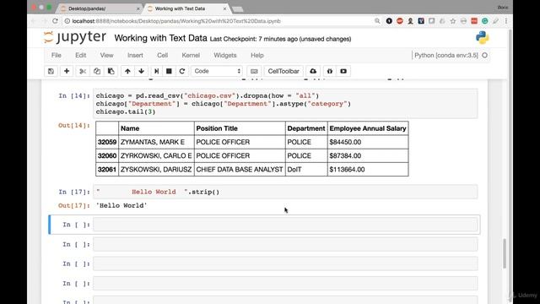Open the Insert menu
The width and height of the screenshot is (540, 304).
point(135,55)
